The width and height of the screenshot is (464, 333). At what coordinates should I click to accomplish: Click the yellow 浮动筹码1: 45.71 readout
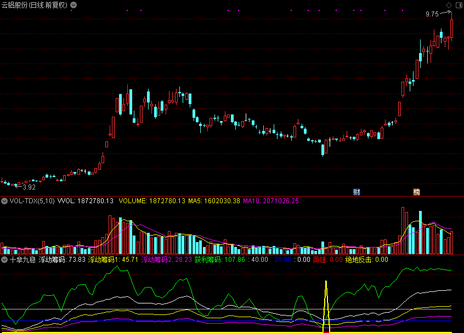tap(113, 260)
